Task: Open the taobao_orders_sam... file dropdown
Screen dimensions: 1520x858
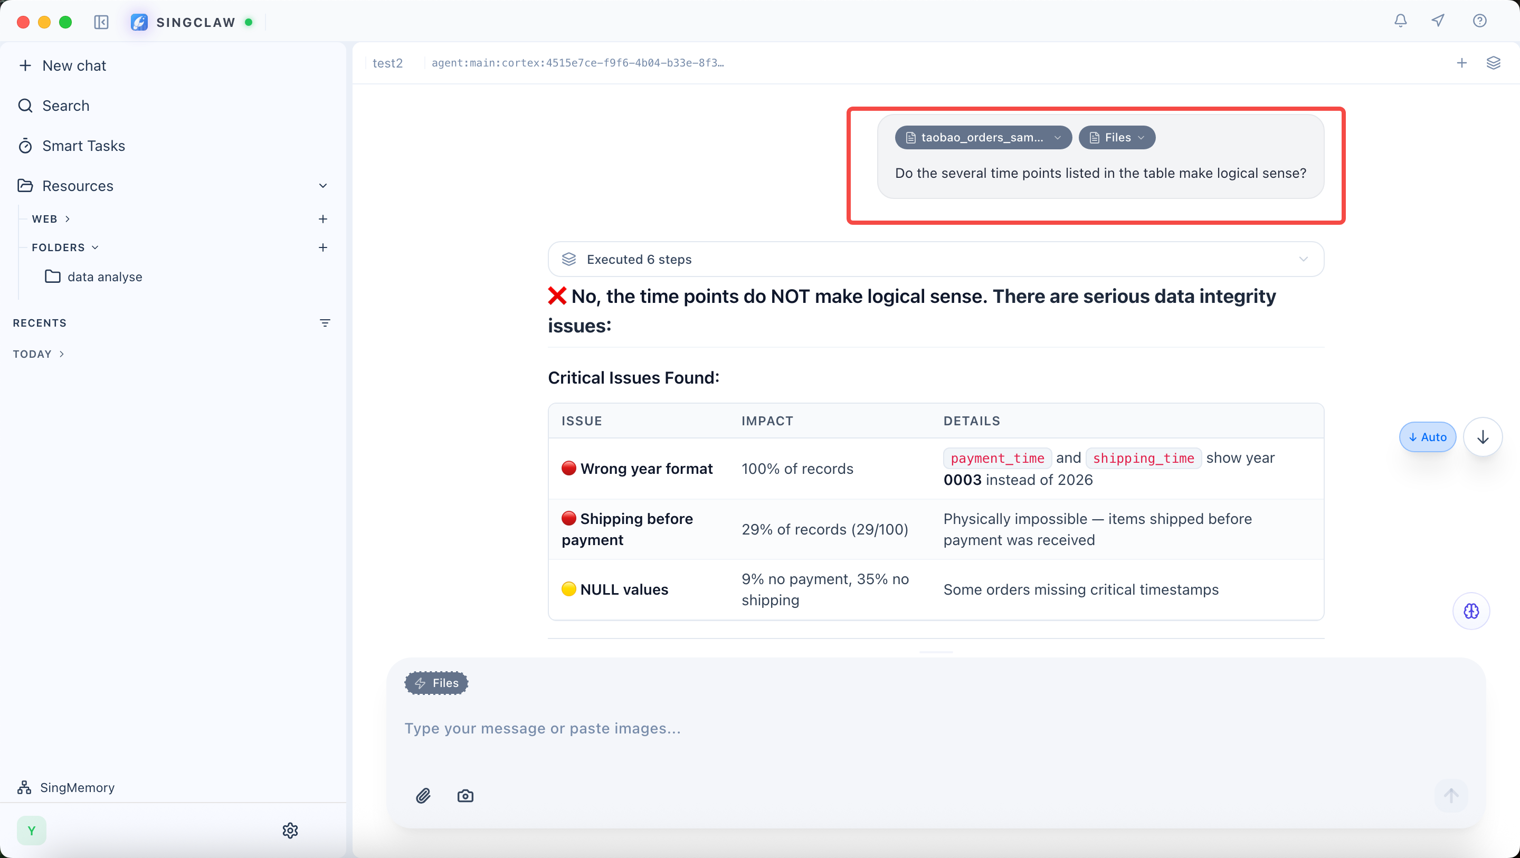Action: 982,138
